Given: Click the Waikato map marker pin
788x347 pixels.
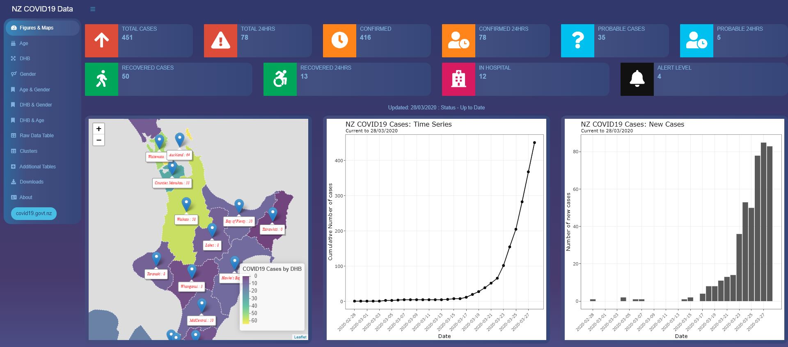Looking at the screenshot, I should (x=186, y=204).
